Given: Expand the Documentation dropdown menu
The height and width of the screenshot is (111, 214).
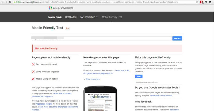Looking at the screenshot, I should (x=89, y=17).
